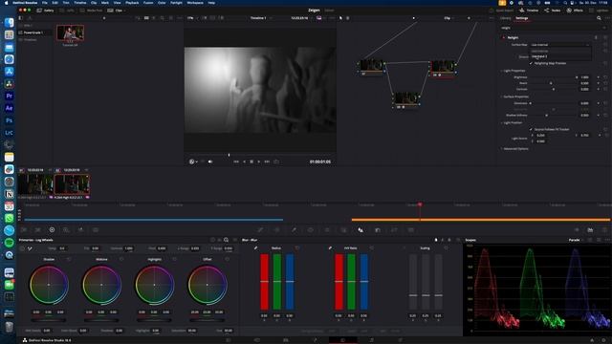Select the first node in node graph
The width and height of the screenshot is (612, 344).
[x=371, y=65]
